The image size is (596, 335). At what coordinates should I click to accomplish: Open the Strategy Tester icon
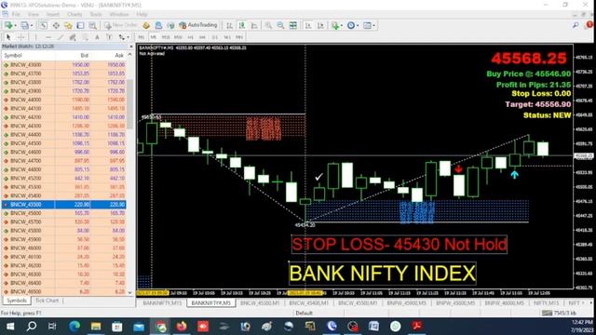click(92, 25)
